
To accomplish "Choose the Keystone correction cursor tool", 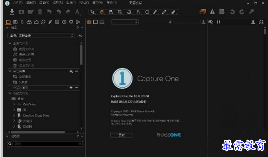I will point(138,12).
